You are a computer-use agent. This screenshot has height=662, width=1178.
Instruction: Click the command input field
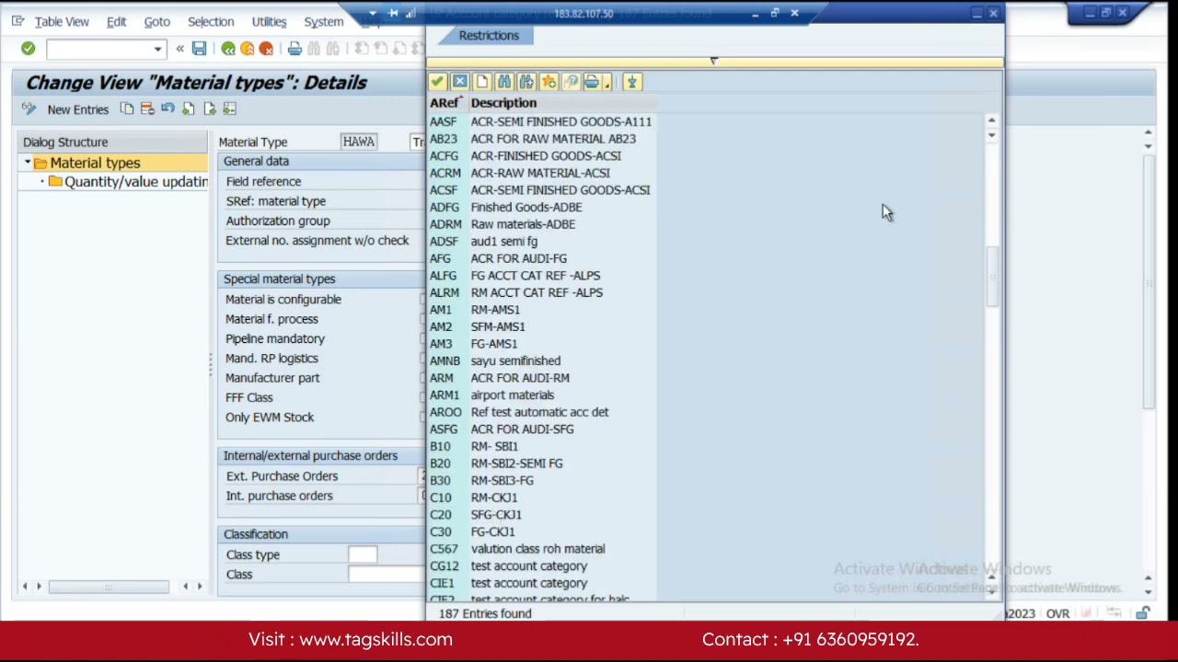coord(98,49)
